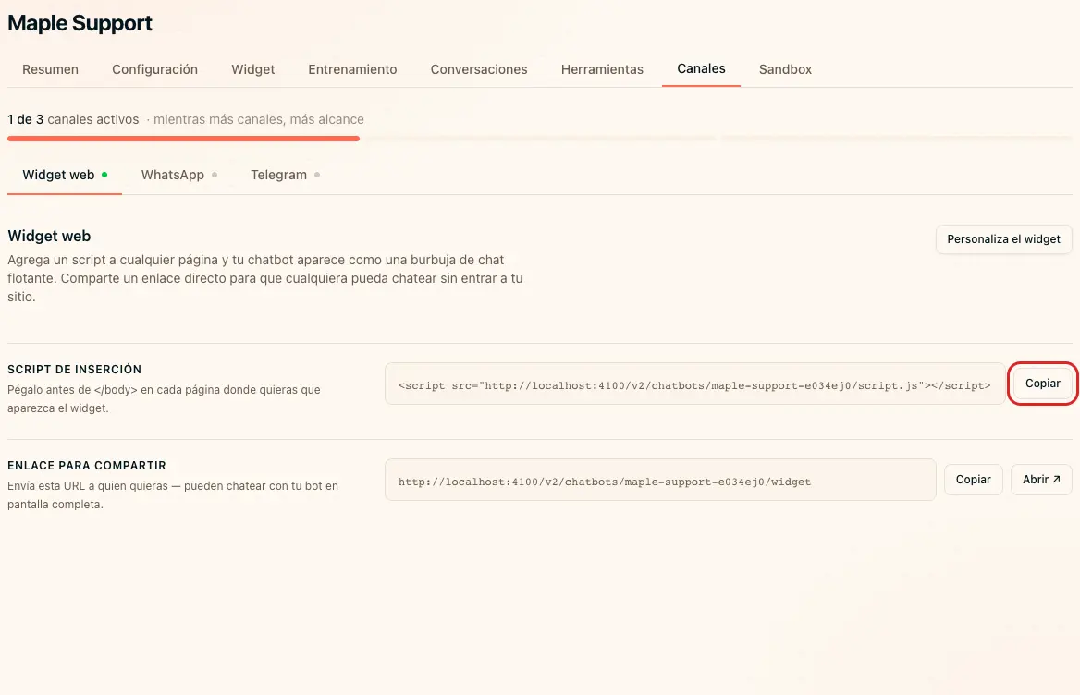Image resolution: width=1080 pixels, height=695 pixels.
Task: Open the Conversaciones tab
Action: click(x=479, y=69)
